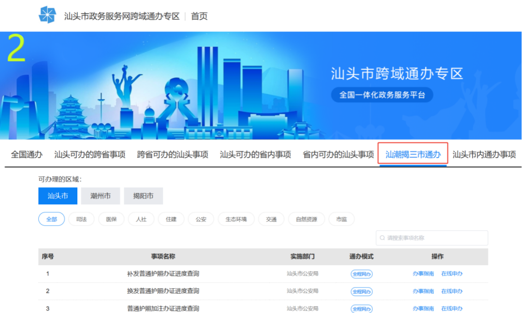The height and width of the screenshot is (313, 522).
Task: Click the 通办模式 column header
Action: (362, 256)
